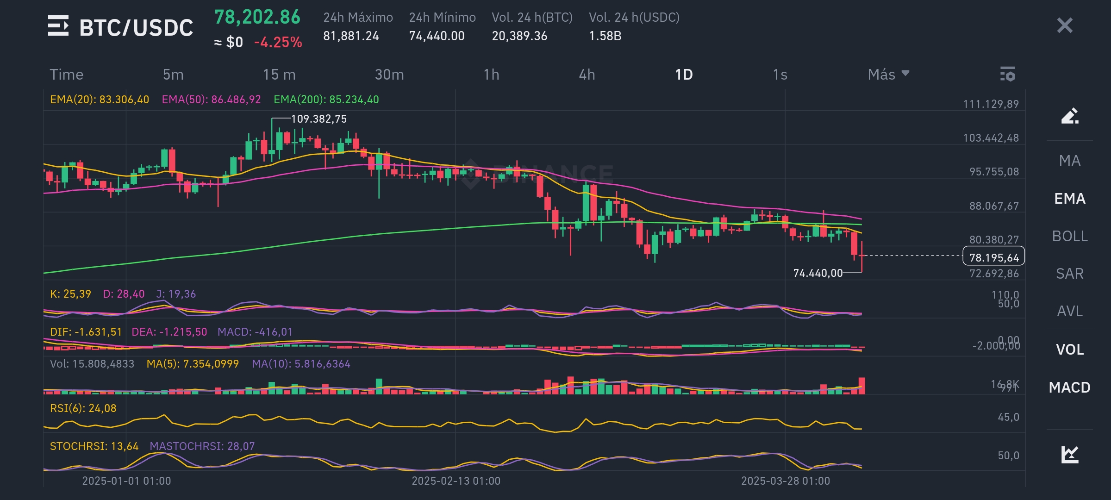Image resolution: width=1111 pixels, height=500 pixels.
Task: Tap the EMA(50) legend label
Action: [211, 100]
